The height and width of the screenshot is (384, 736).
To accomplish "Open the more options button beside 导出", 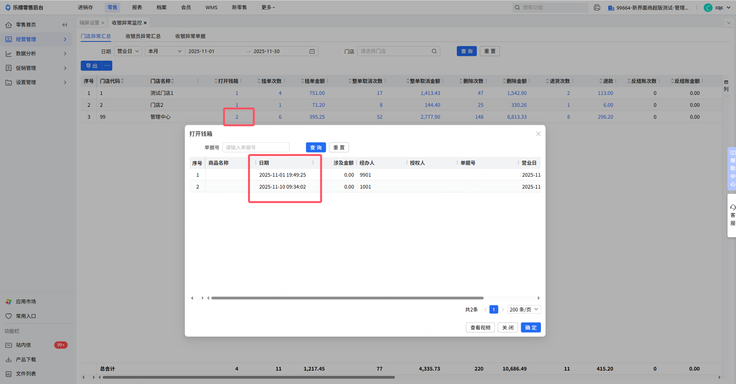I will click(107, 66).
